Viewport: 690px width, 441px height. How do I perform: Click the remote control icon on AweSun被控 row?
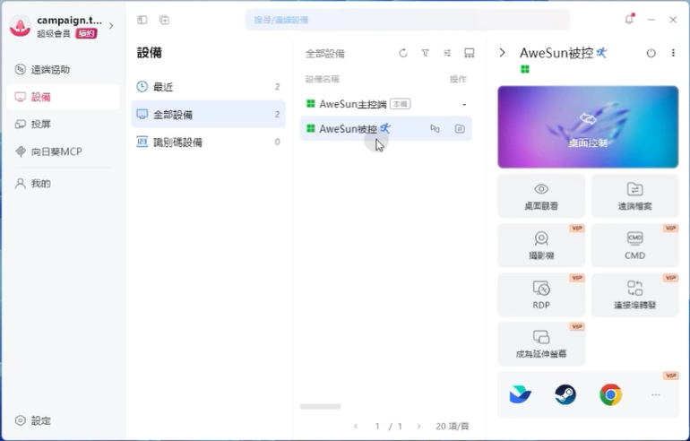435,128
